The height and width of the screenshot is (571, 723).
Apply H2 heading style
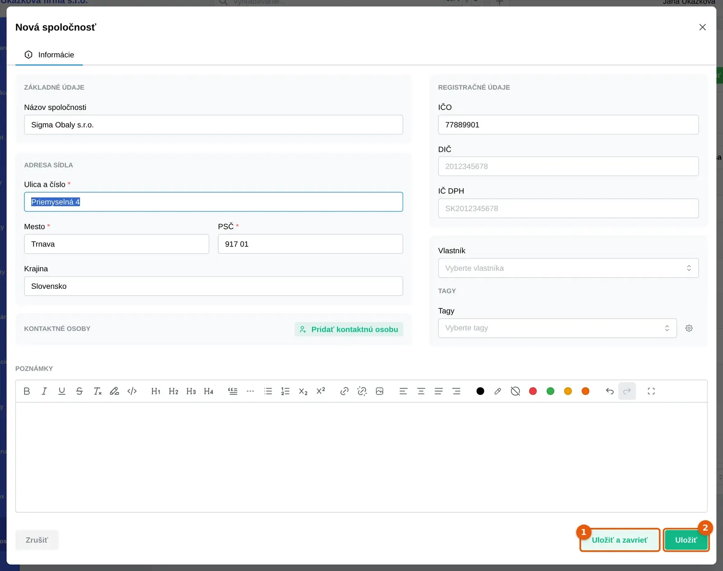pos(174,391)
